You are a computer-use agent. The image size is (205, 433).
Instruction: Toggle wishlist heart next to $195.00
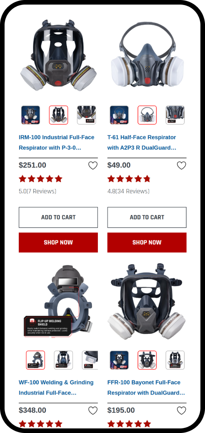(x=181, y=411)
